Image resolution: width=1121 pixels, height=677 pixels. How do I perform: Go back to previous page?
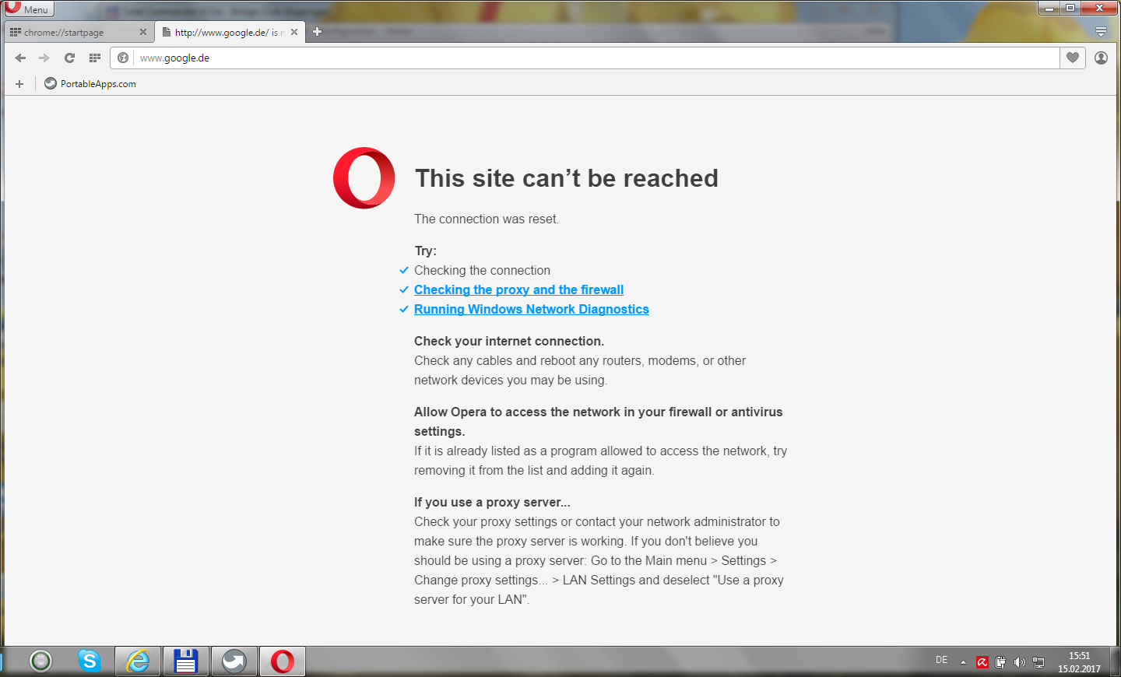[x=21, y=58]
